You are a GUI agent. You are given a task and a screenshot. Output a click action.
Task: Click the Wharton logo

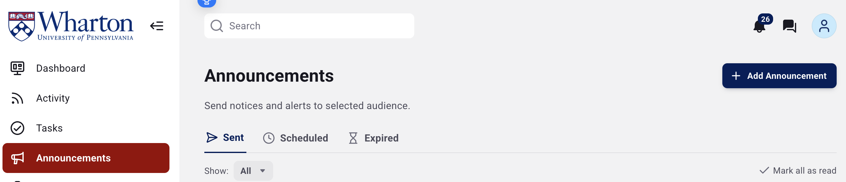click(71, 26)
